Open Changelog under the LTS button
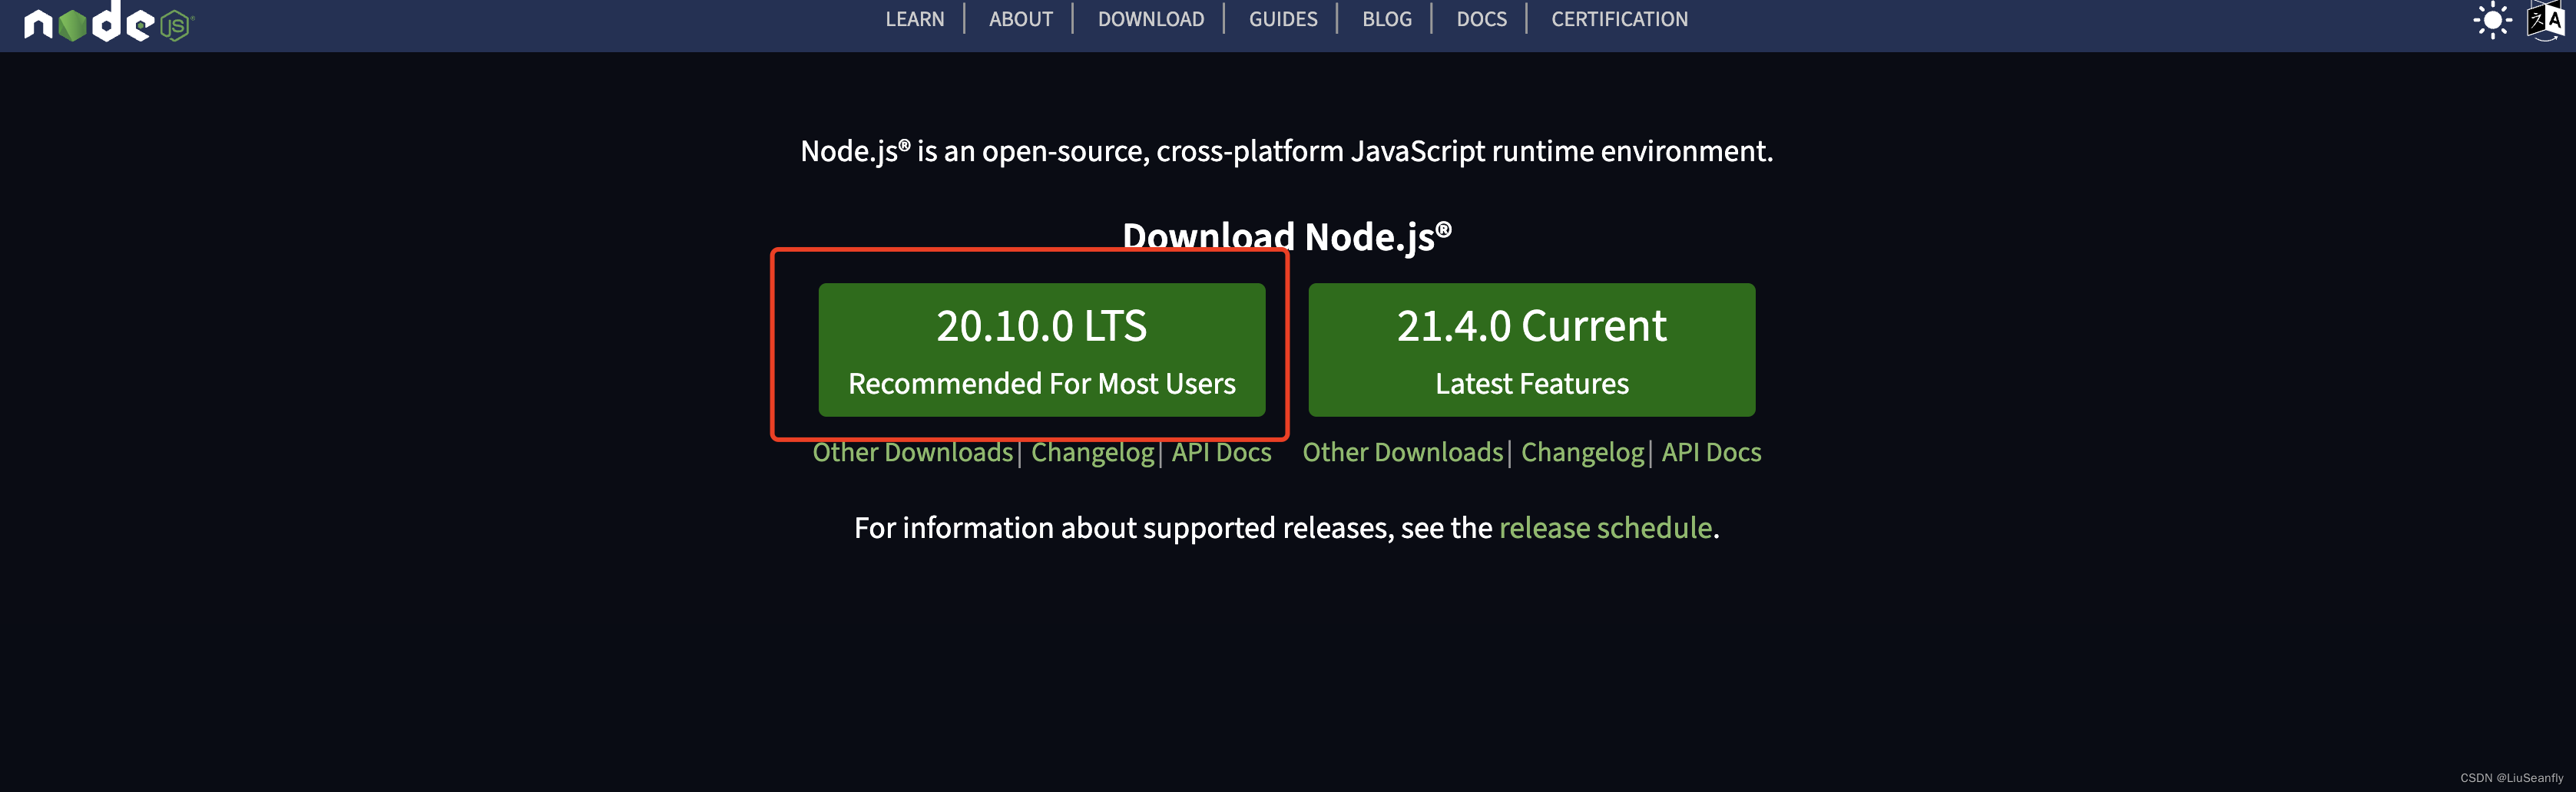 click(x=1092, y=453)
